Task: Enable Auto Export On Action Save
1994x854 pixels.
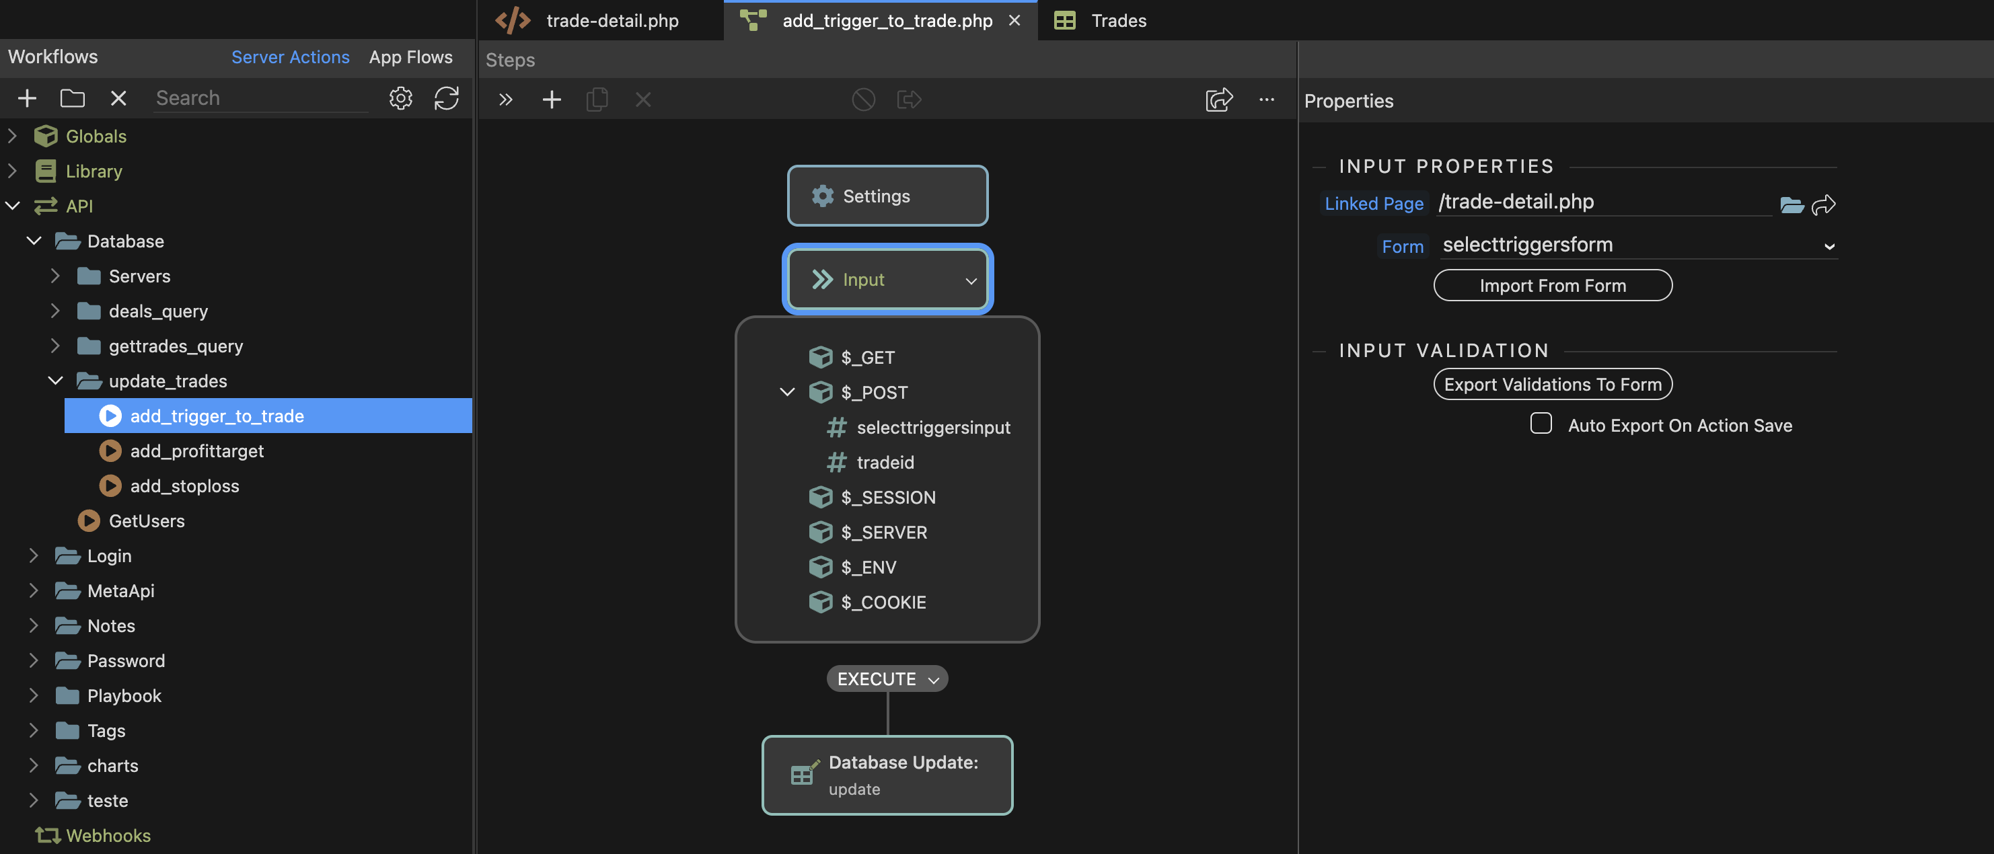Action: (1541, 424)
